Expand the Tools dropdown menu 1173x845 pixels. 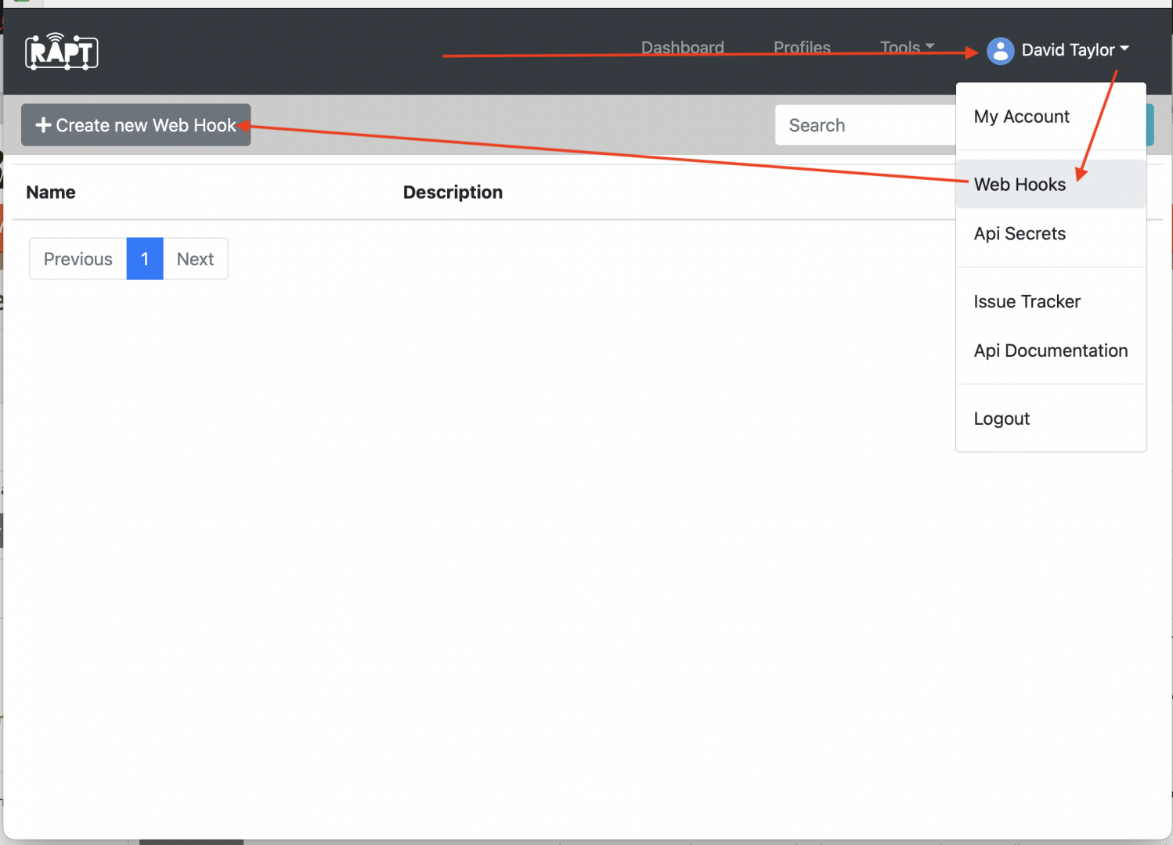pos(906,48)
